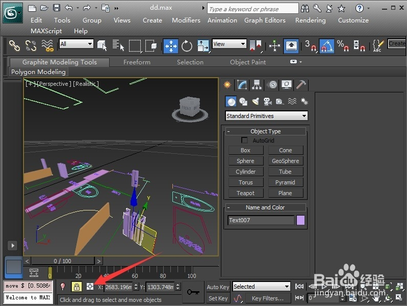Viewport: 407px width, 306px height.
Task: Activate Select and Scale tool
Action: tap(203, 46)
